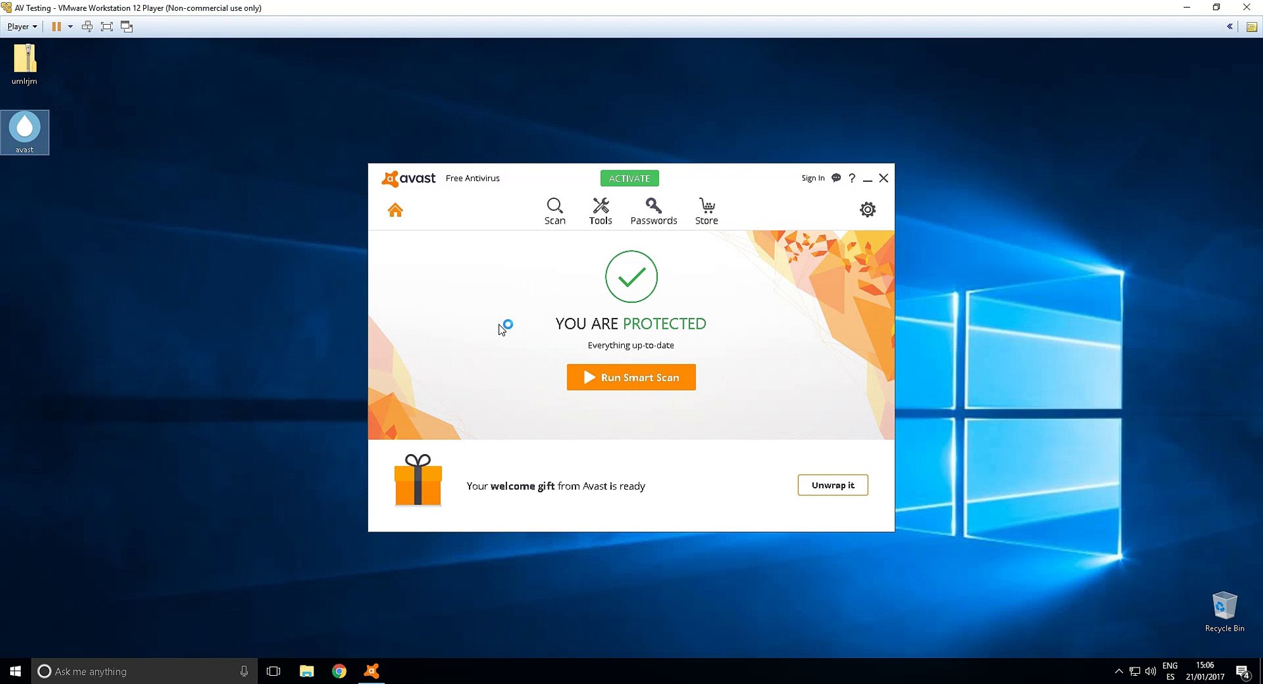The width and height of the screenshot is (1263, 684).
Task: Click Unwrap it gift button
Action: tap(832, 485)
